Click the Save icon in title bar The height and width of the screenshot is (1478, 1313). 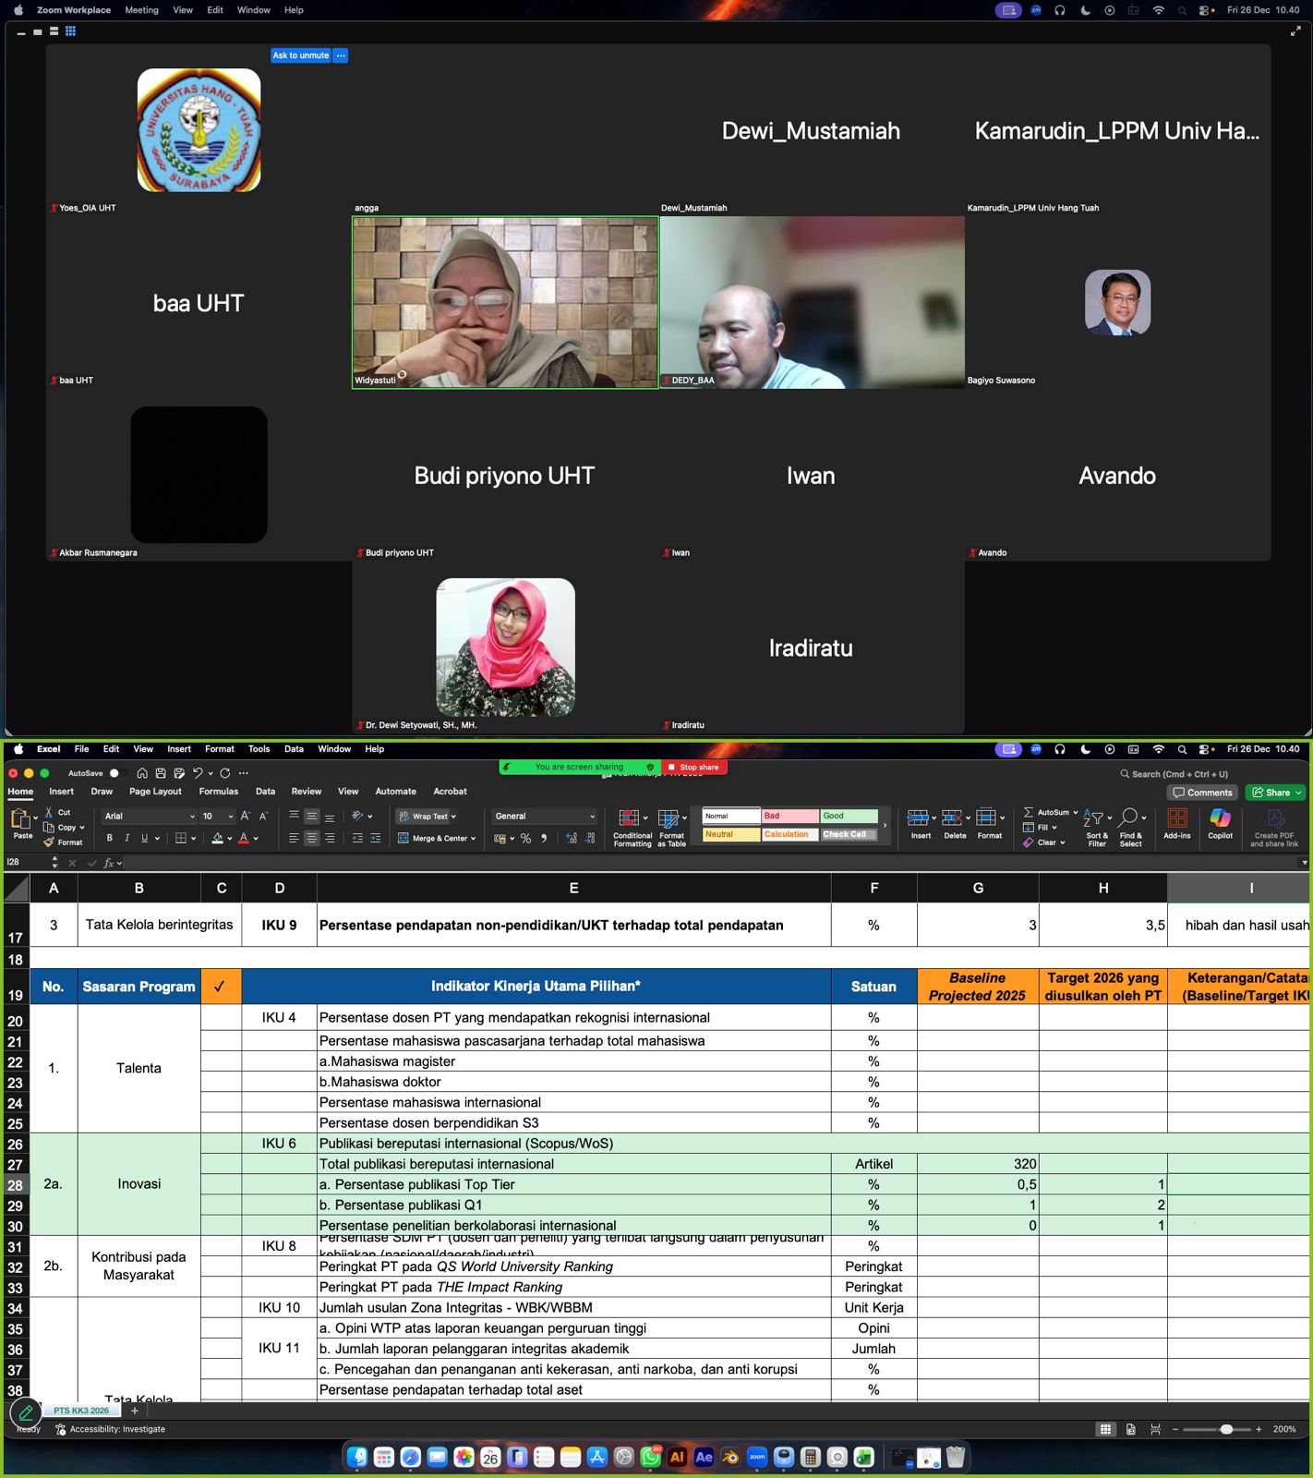(x=161, y=773)
